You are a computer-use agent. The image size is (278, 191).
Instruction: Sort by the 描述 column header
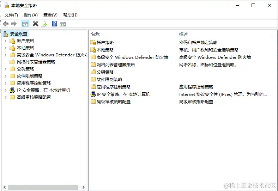[224, 34]
